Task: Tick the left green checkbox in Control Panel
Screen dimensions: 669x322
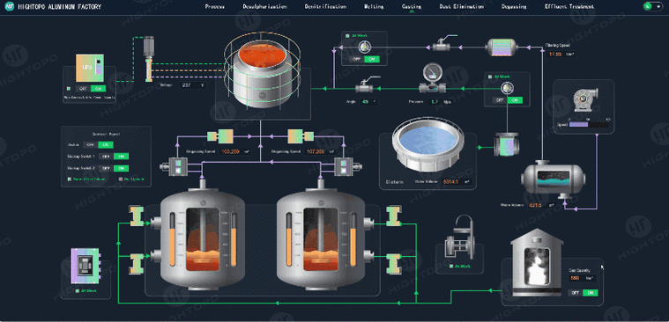Action: click(70, 179)
